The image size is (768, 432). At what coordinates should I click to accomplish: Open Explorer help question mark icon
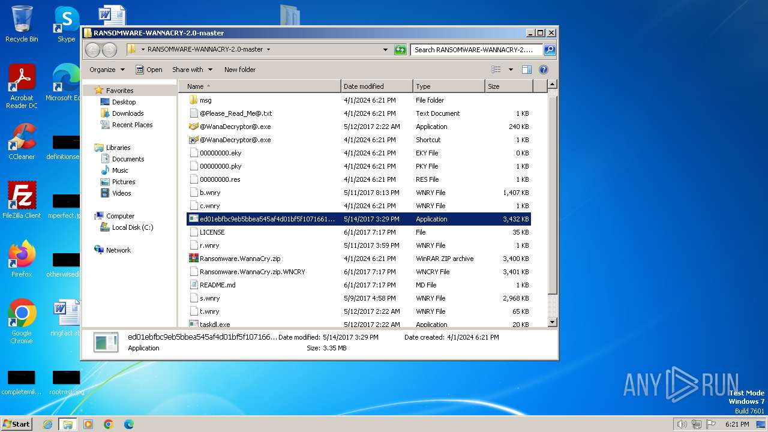pos(544,70)
